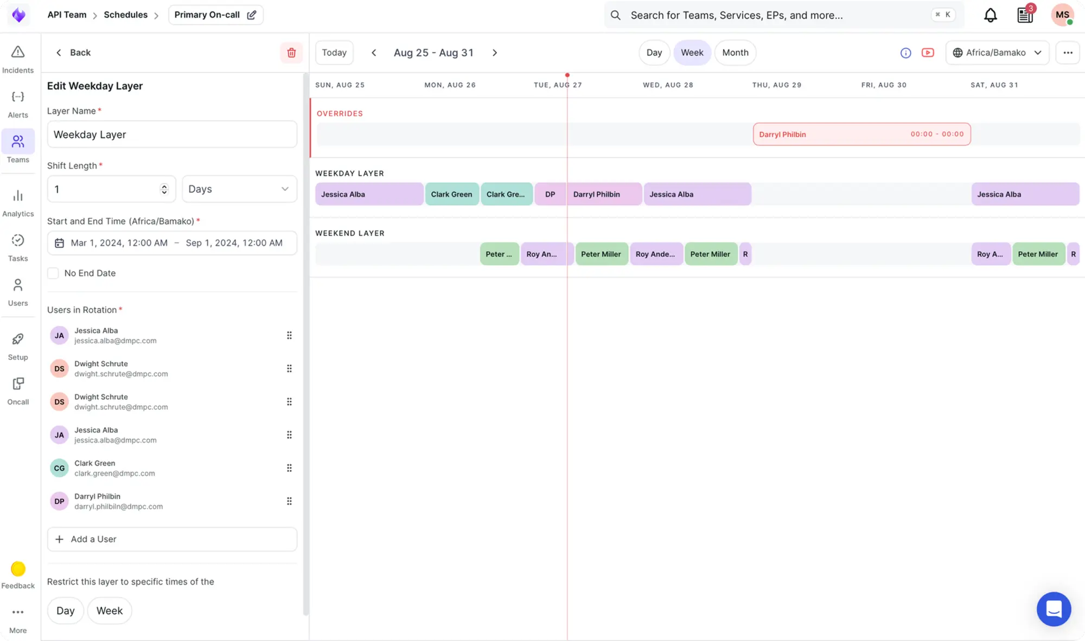Viewport: 1085px width, 641px height.
Task: Toggle the Day restriction option
Action: point(66,611)
